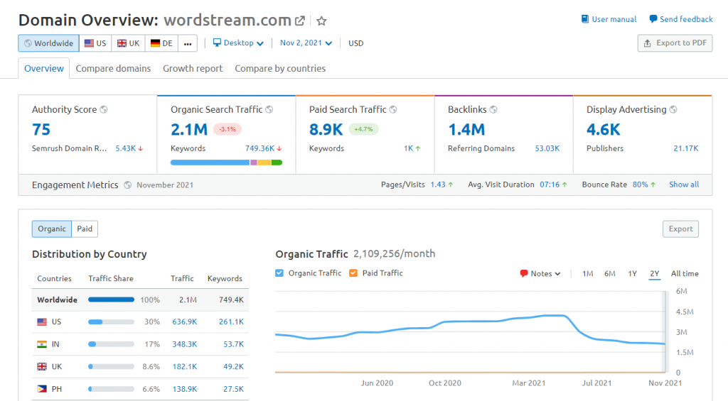The width and height of the screenshot is (728, 401).
Task: Click the Authority Score info globe icon
Action: [x=104, y=109]
